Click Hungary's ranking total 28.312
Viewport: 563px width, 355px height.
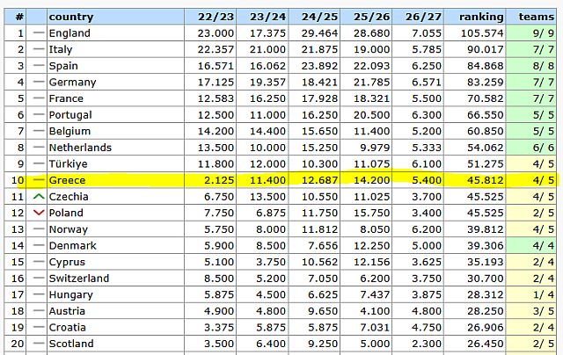click(x=486, y=294)
